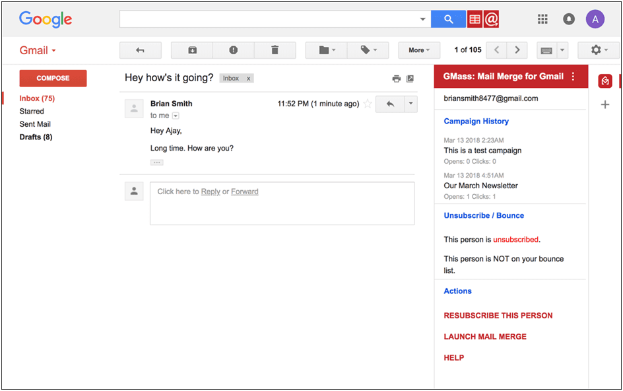623x391 pixels.
Task: Click the Forward link in reply box
Action: [x=245, y=192]
